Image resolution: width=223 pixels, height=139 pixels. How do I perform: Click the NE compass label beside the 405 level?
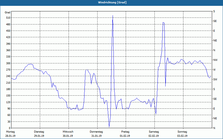pyautogui.click(x=215, y=41)
